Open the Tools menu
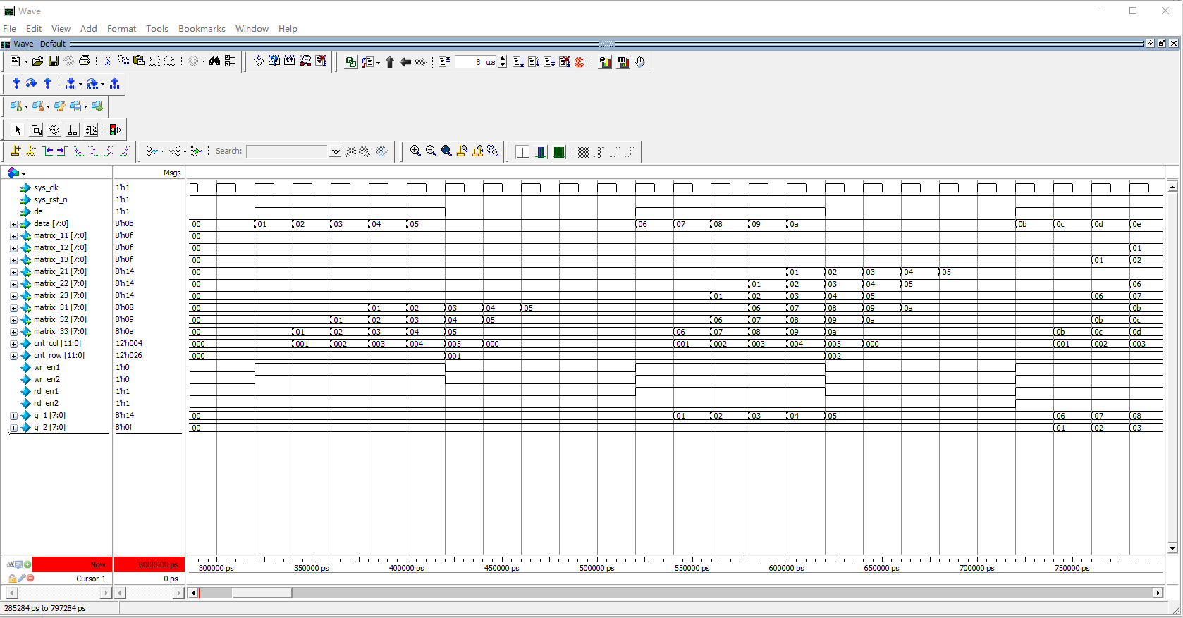Screen dimensions: 1183x618 pos(157,29)
